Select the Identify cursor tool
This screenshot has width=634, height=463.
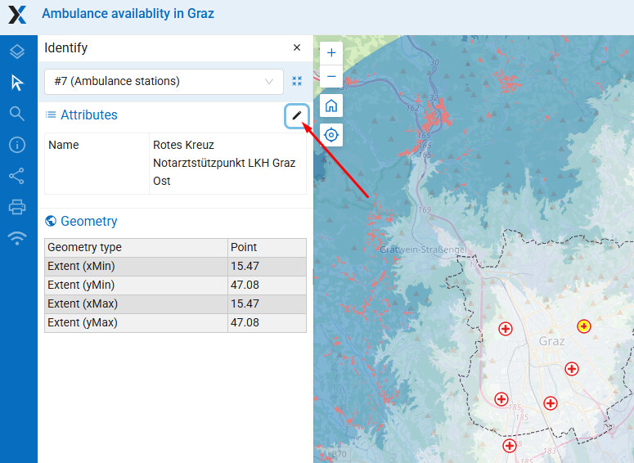(17, 83)
